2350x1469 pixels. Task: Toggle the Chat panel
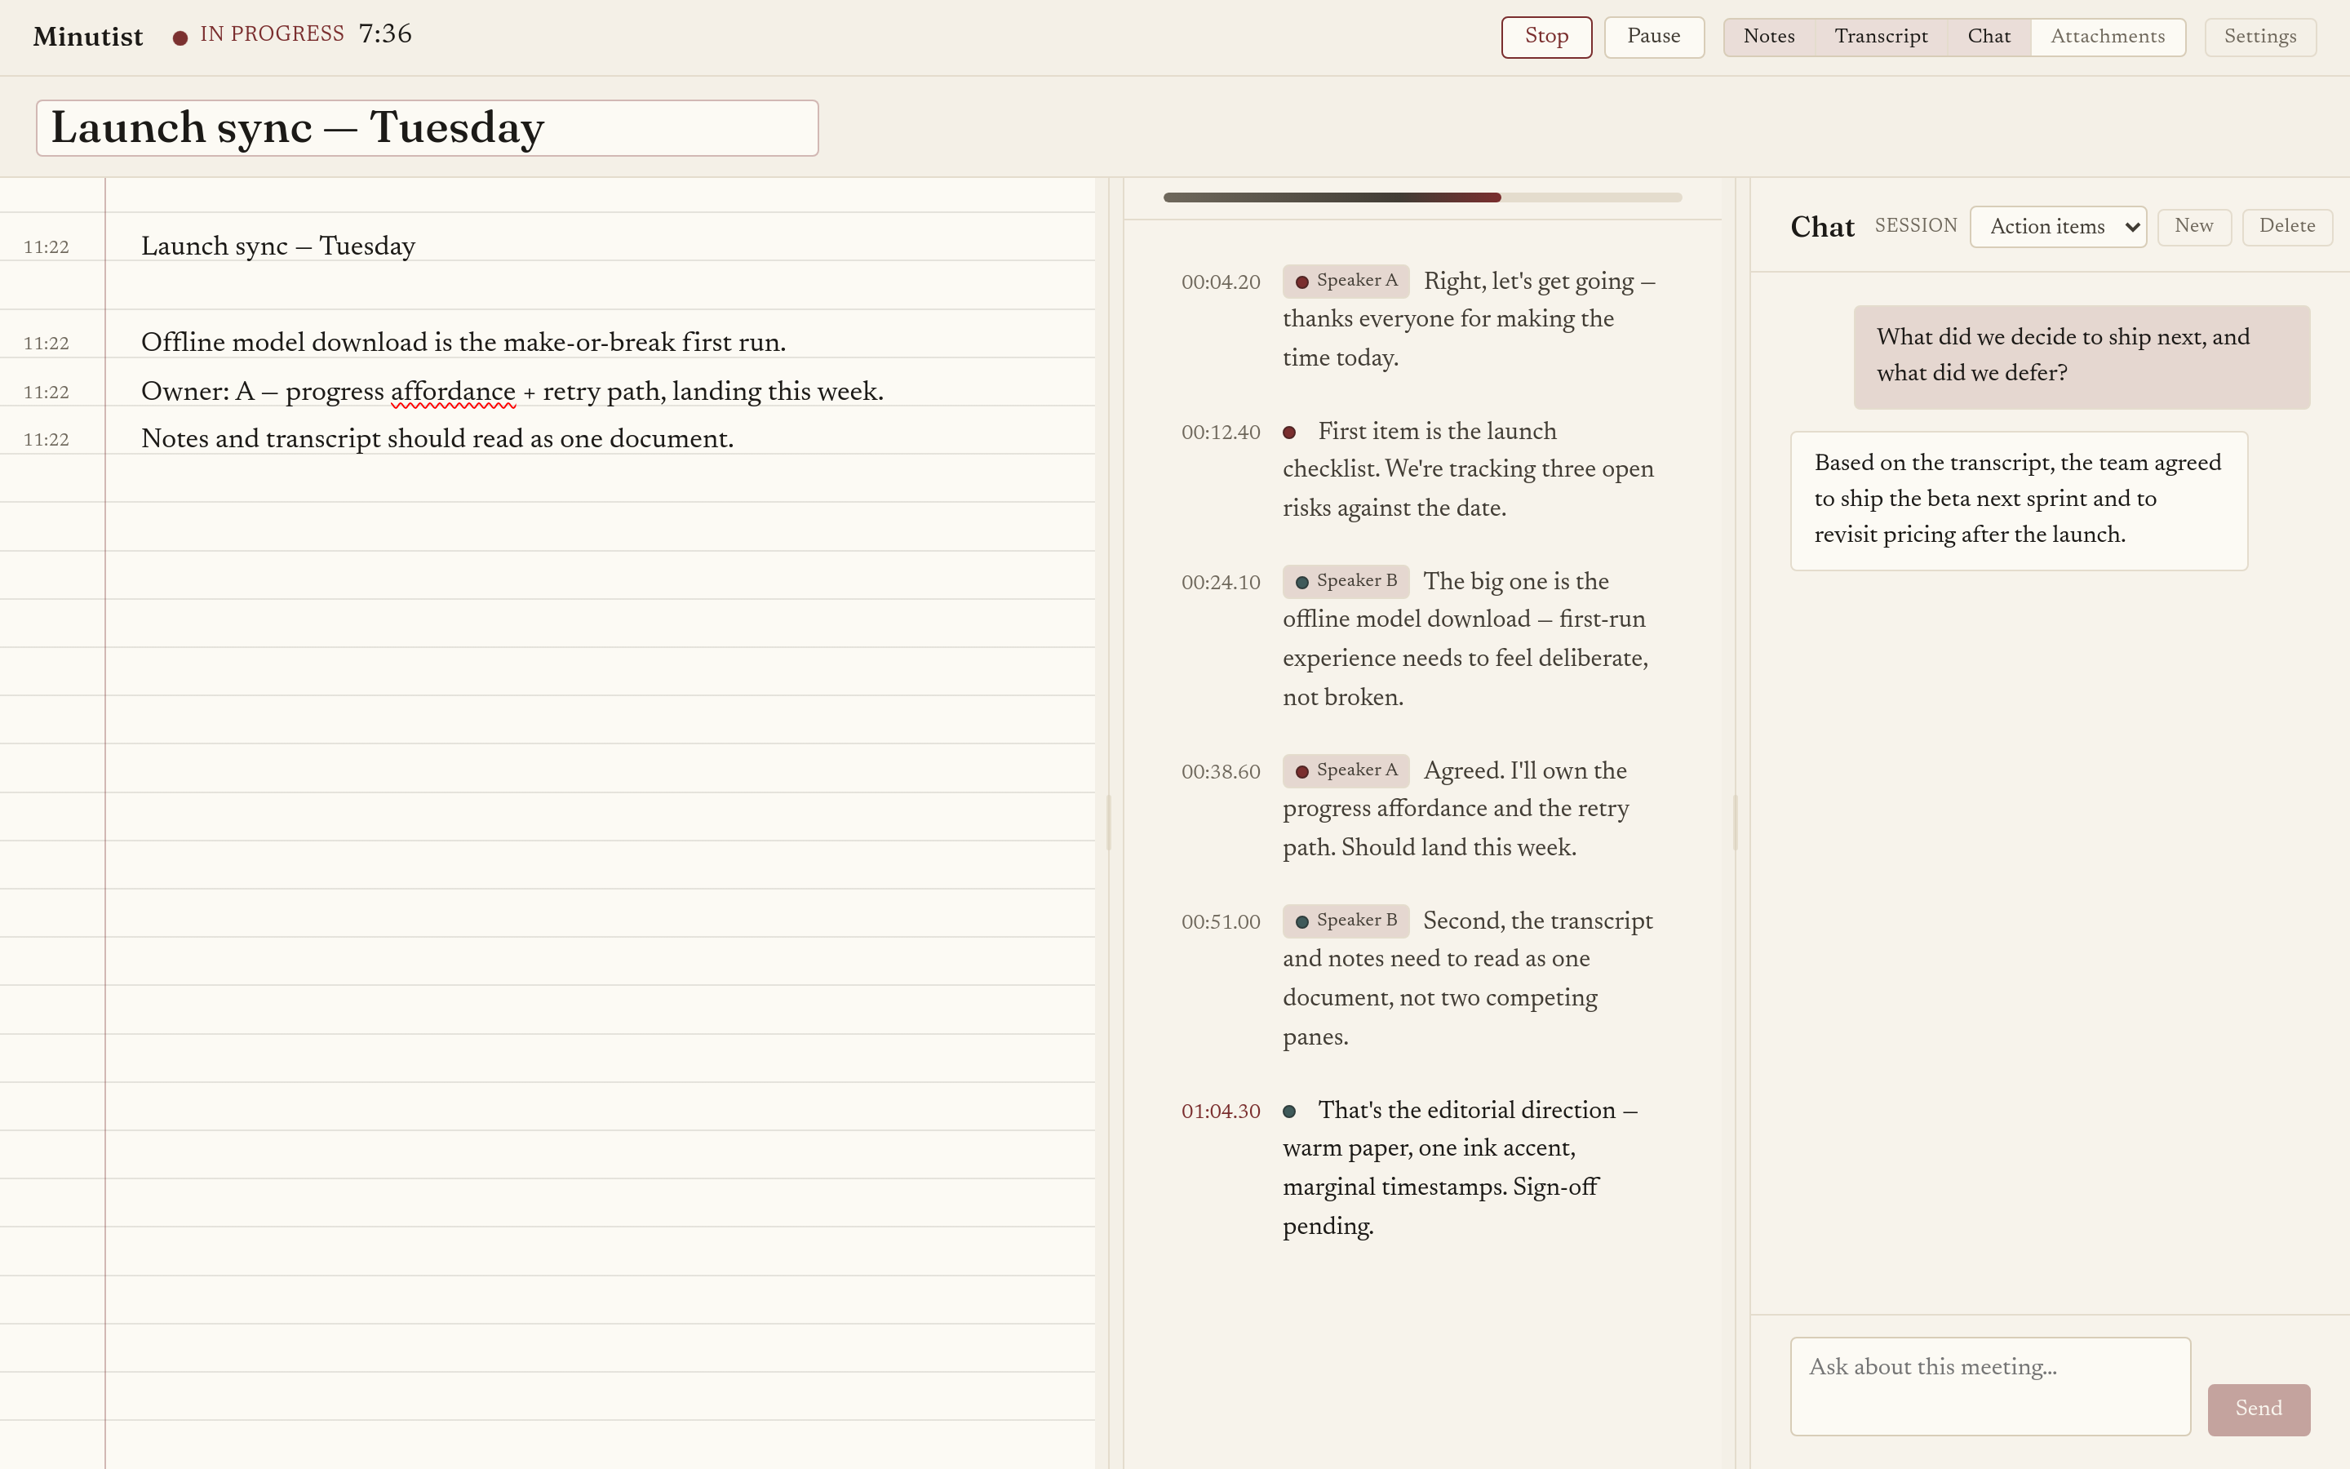1989,37
